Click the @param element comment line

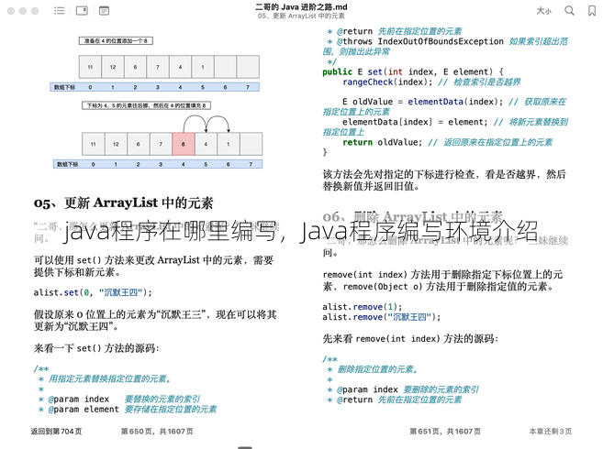(x=128, y=410)
